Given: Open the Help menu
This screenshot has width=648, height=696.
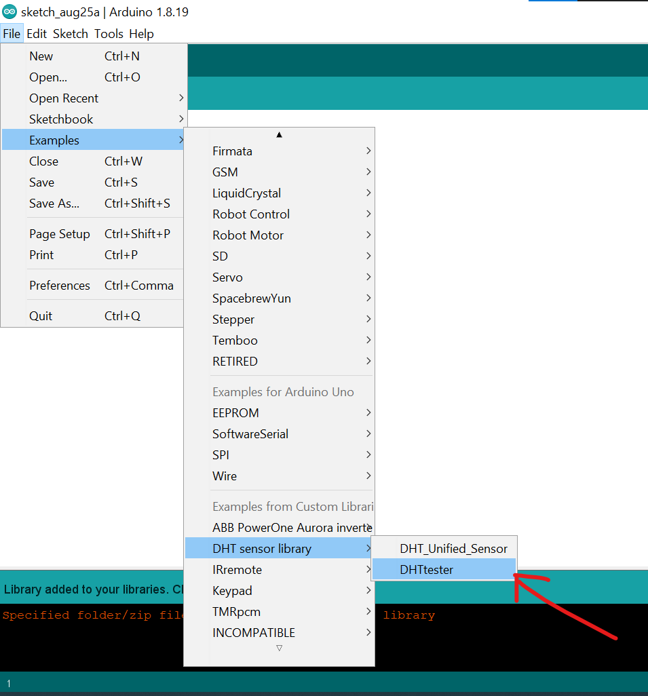Looking at the screenshot, I should point(141,34).
